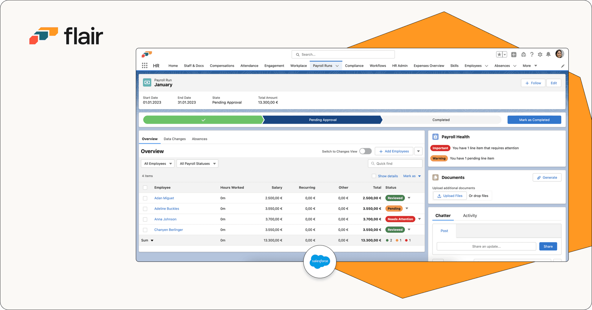Expand the arrow next to Add Employees
The width and height of the screenshot is (592, 310).
(418, 151)
